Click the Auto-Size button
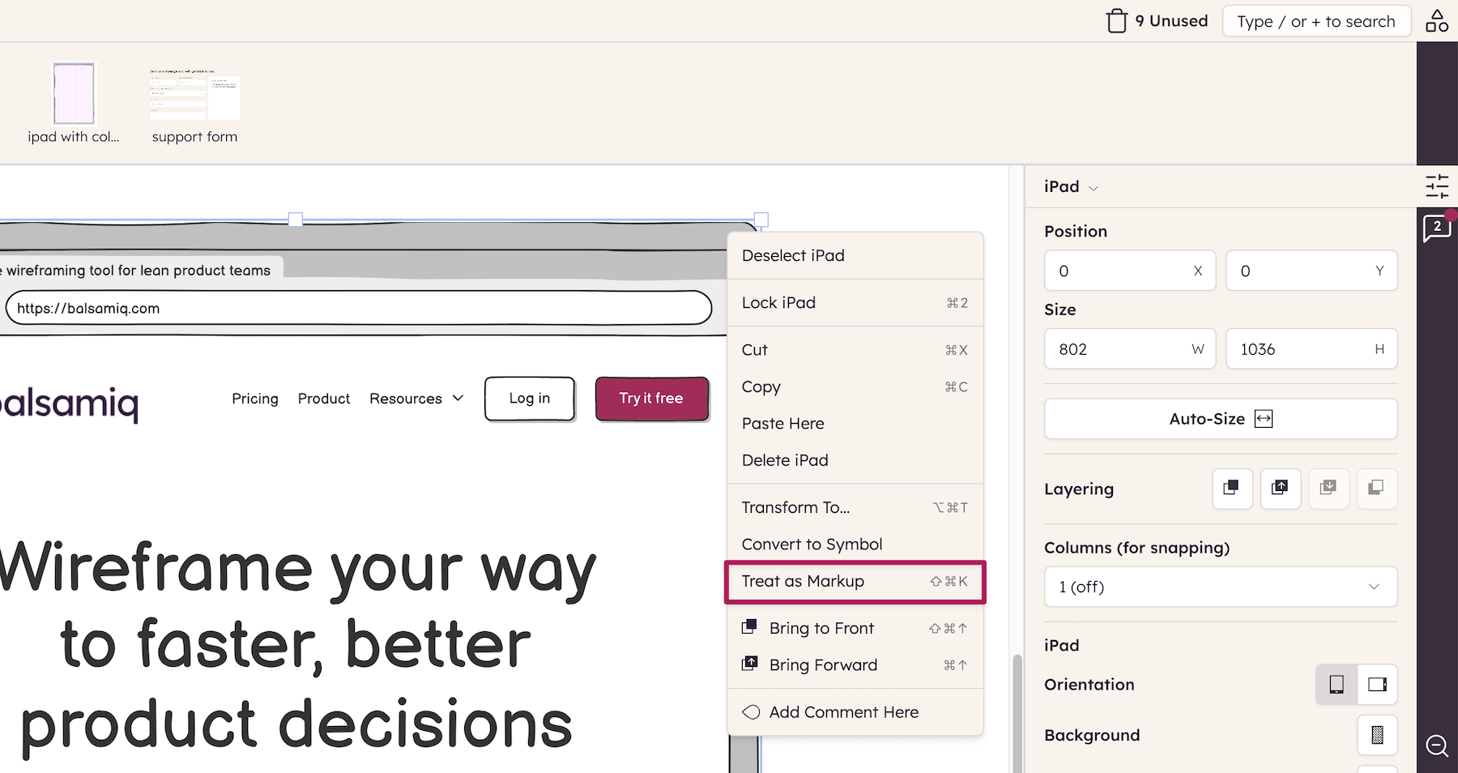The width and height of the screenshot is (1458, 773). 1221,419
